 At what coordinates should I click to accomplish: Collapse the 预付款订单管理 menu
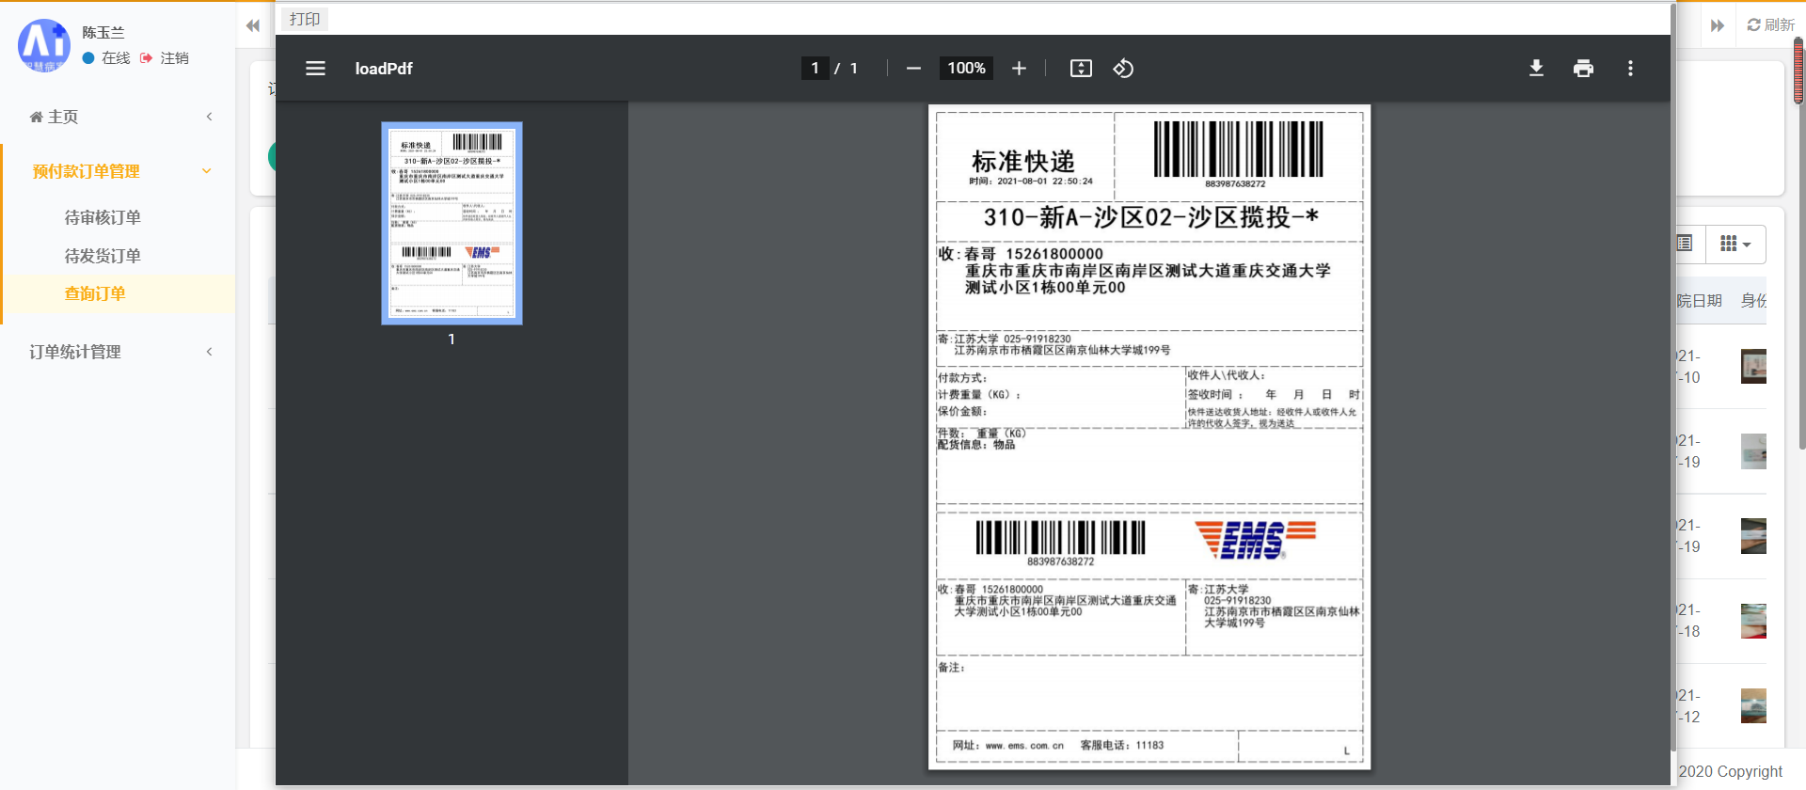click(x=118, y=171)
